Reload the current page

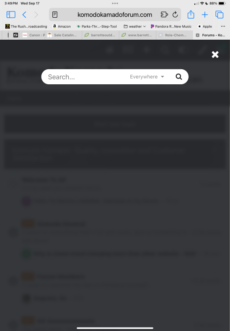(x=175, y=15)
